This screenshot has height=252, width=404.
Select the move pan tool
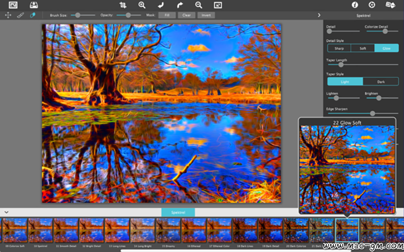pyautogui.click(x=8, y=15)
